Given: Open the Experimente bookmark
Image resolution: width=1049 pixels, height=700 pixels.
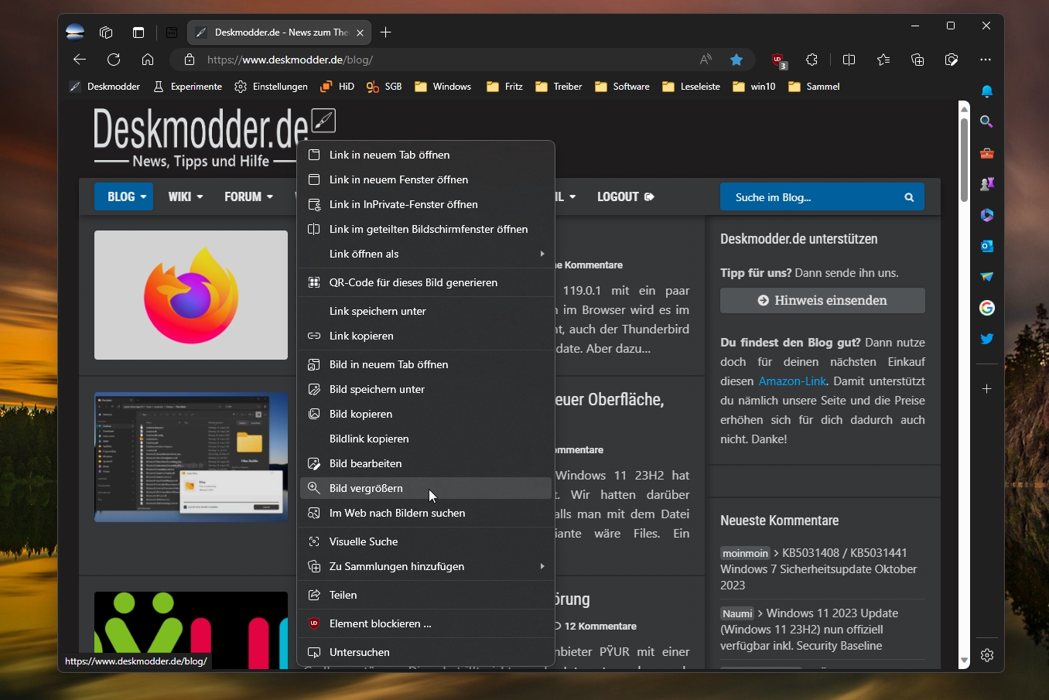Looking at the screenshot, I should coord(187,87).
